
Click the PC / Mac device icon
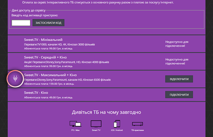(75, 124)
